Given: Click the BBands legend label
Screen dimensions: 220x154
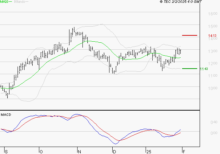Looking at the screenshot, I should pyautogui.click(x=20, y=2).
